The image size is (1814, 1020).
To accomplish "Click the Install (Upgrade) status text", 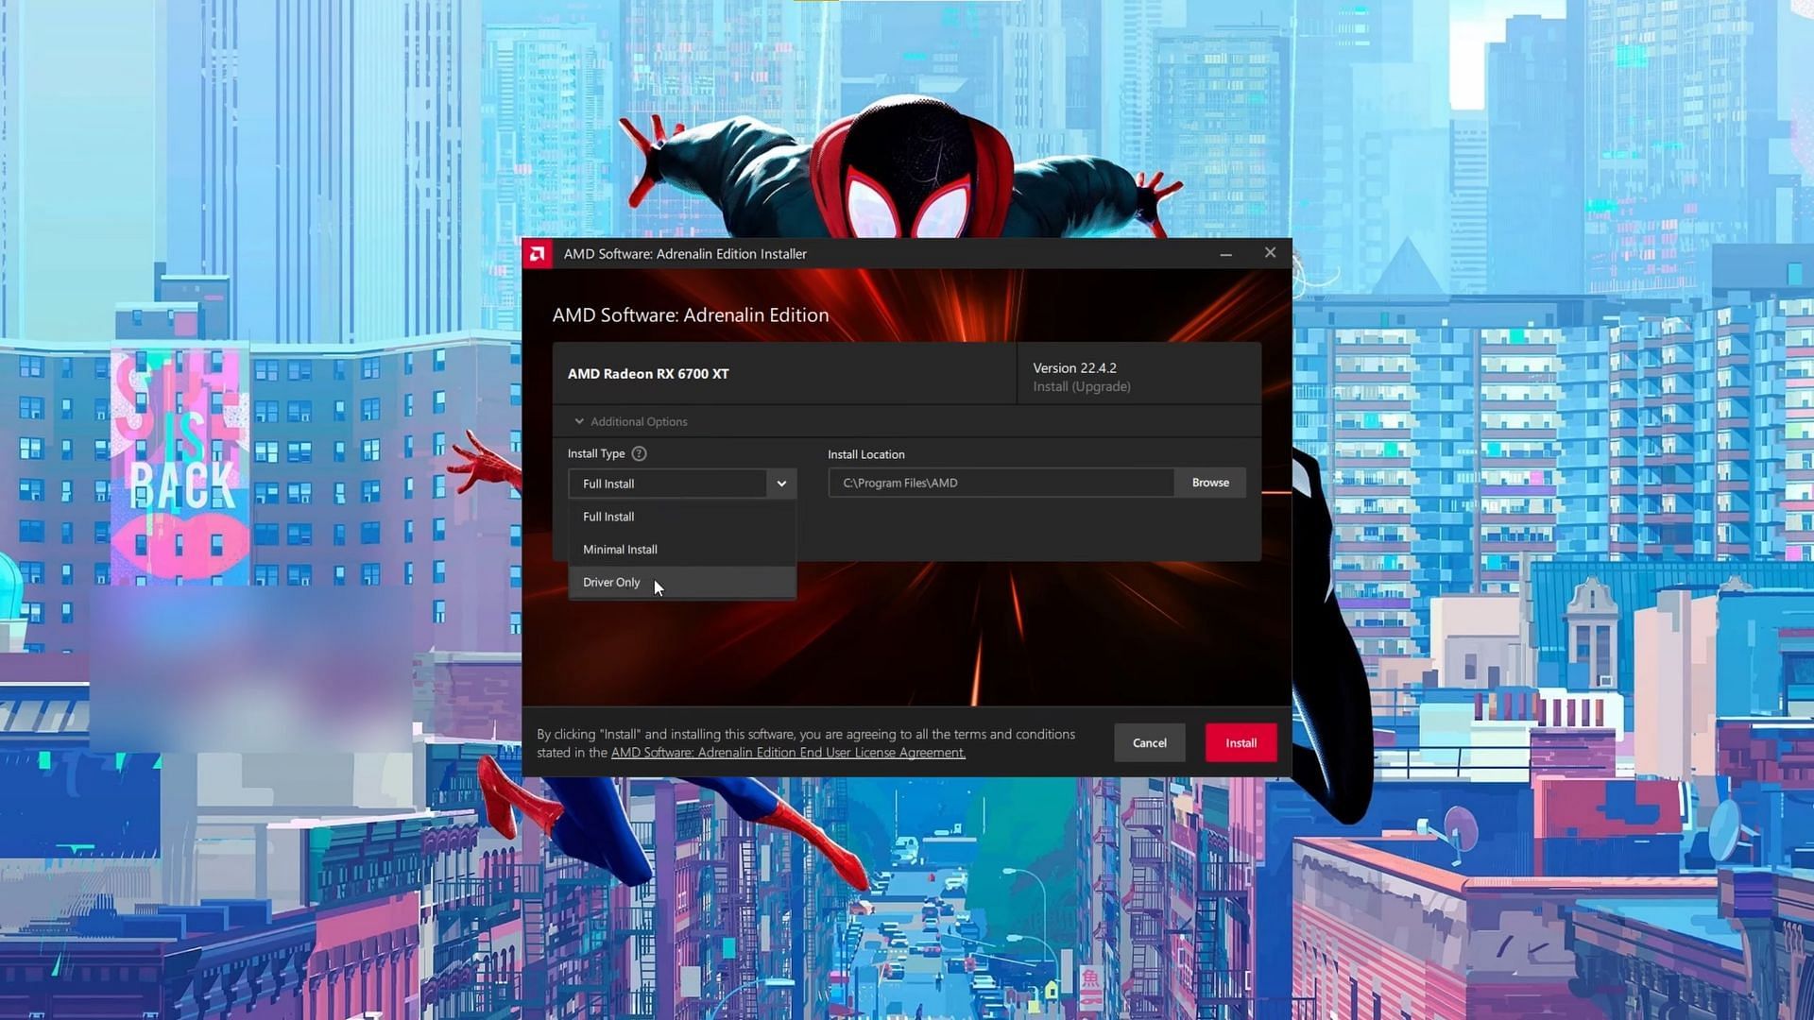I will [1082, 387].
